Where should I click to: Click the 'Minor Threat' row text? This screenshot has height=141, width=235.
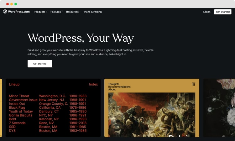(x=19, y=96)
